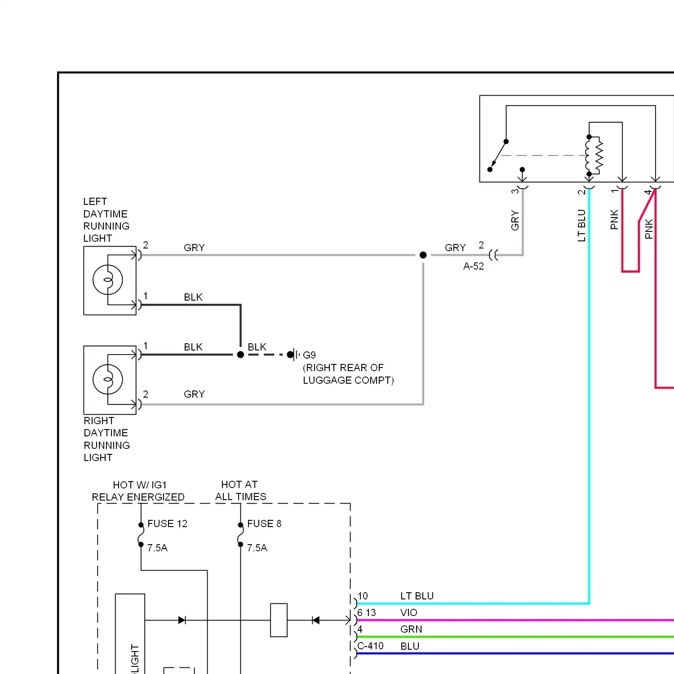Click the G9 ground label text
674x674 pixels.
[x=309, y=355]
